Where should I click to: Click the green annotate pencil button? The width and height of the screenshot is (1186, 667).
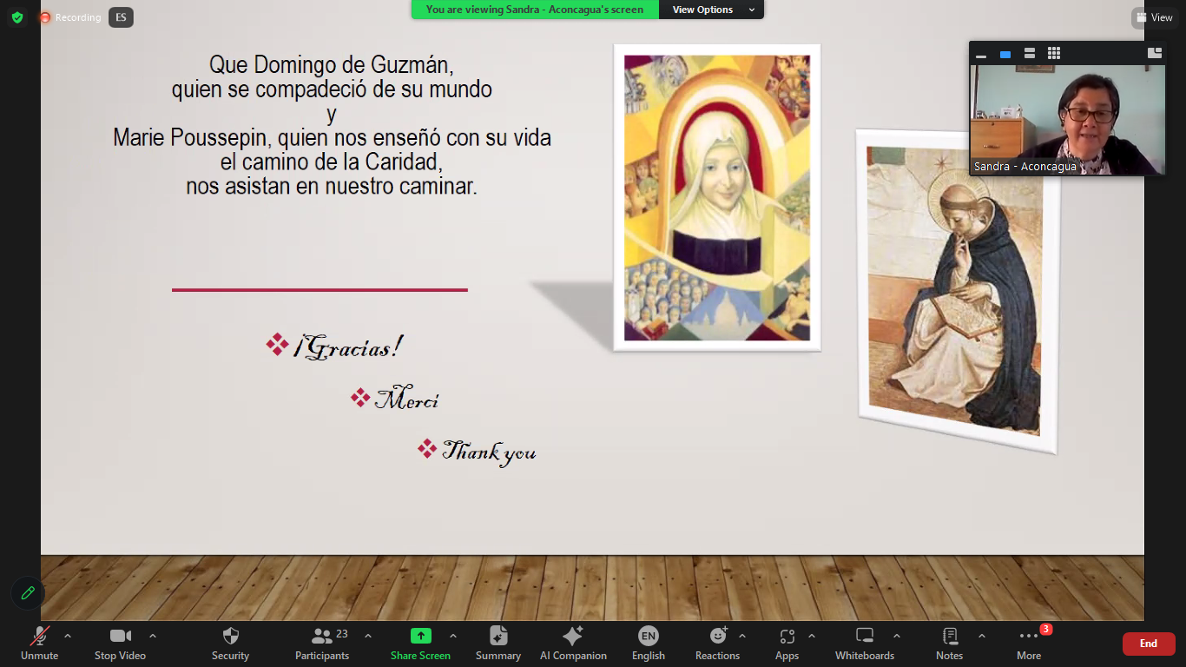pos(28,592)
